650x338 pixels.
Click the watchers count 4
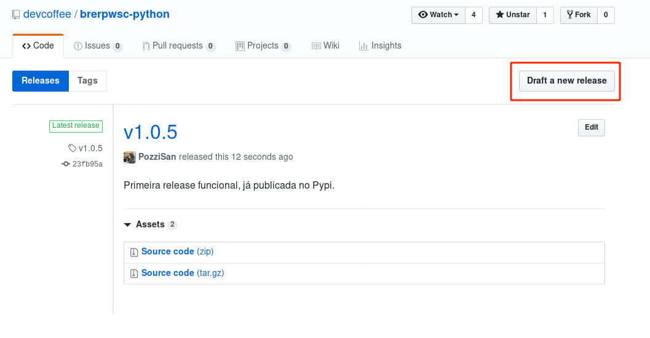[474, 15]
